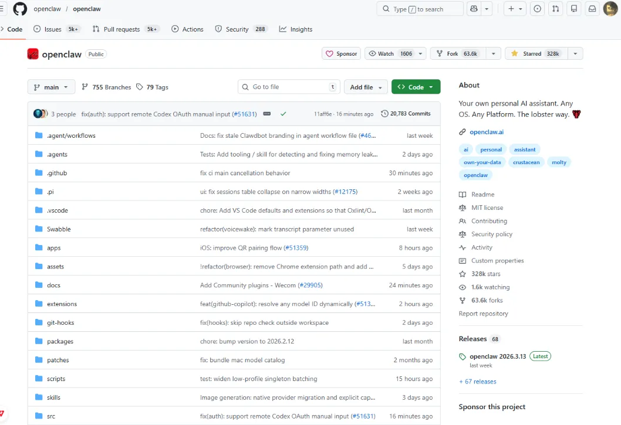This screenshot has width=621, height=425.
Task: Click the commit details ellipsis icon
Action: pyautogui.click(x=267, y=114)
